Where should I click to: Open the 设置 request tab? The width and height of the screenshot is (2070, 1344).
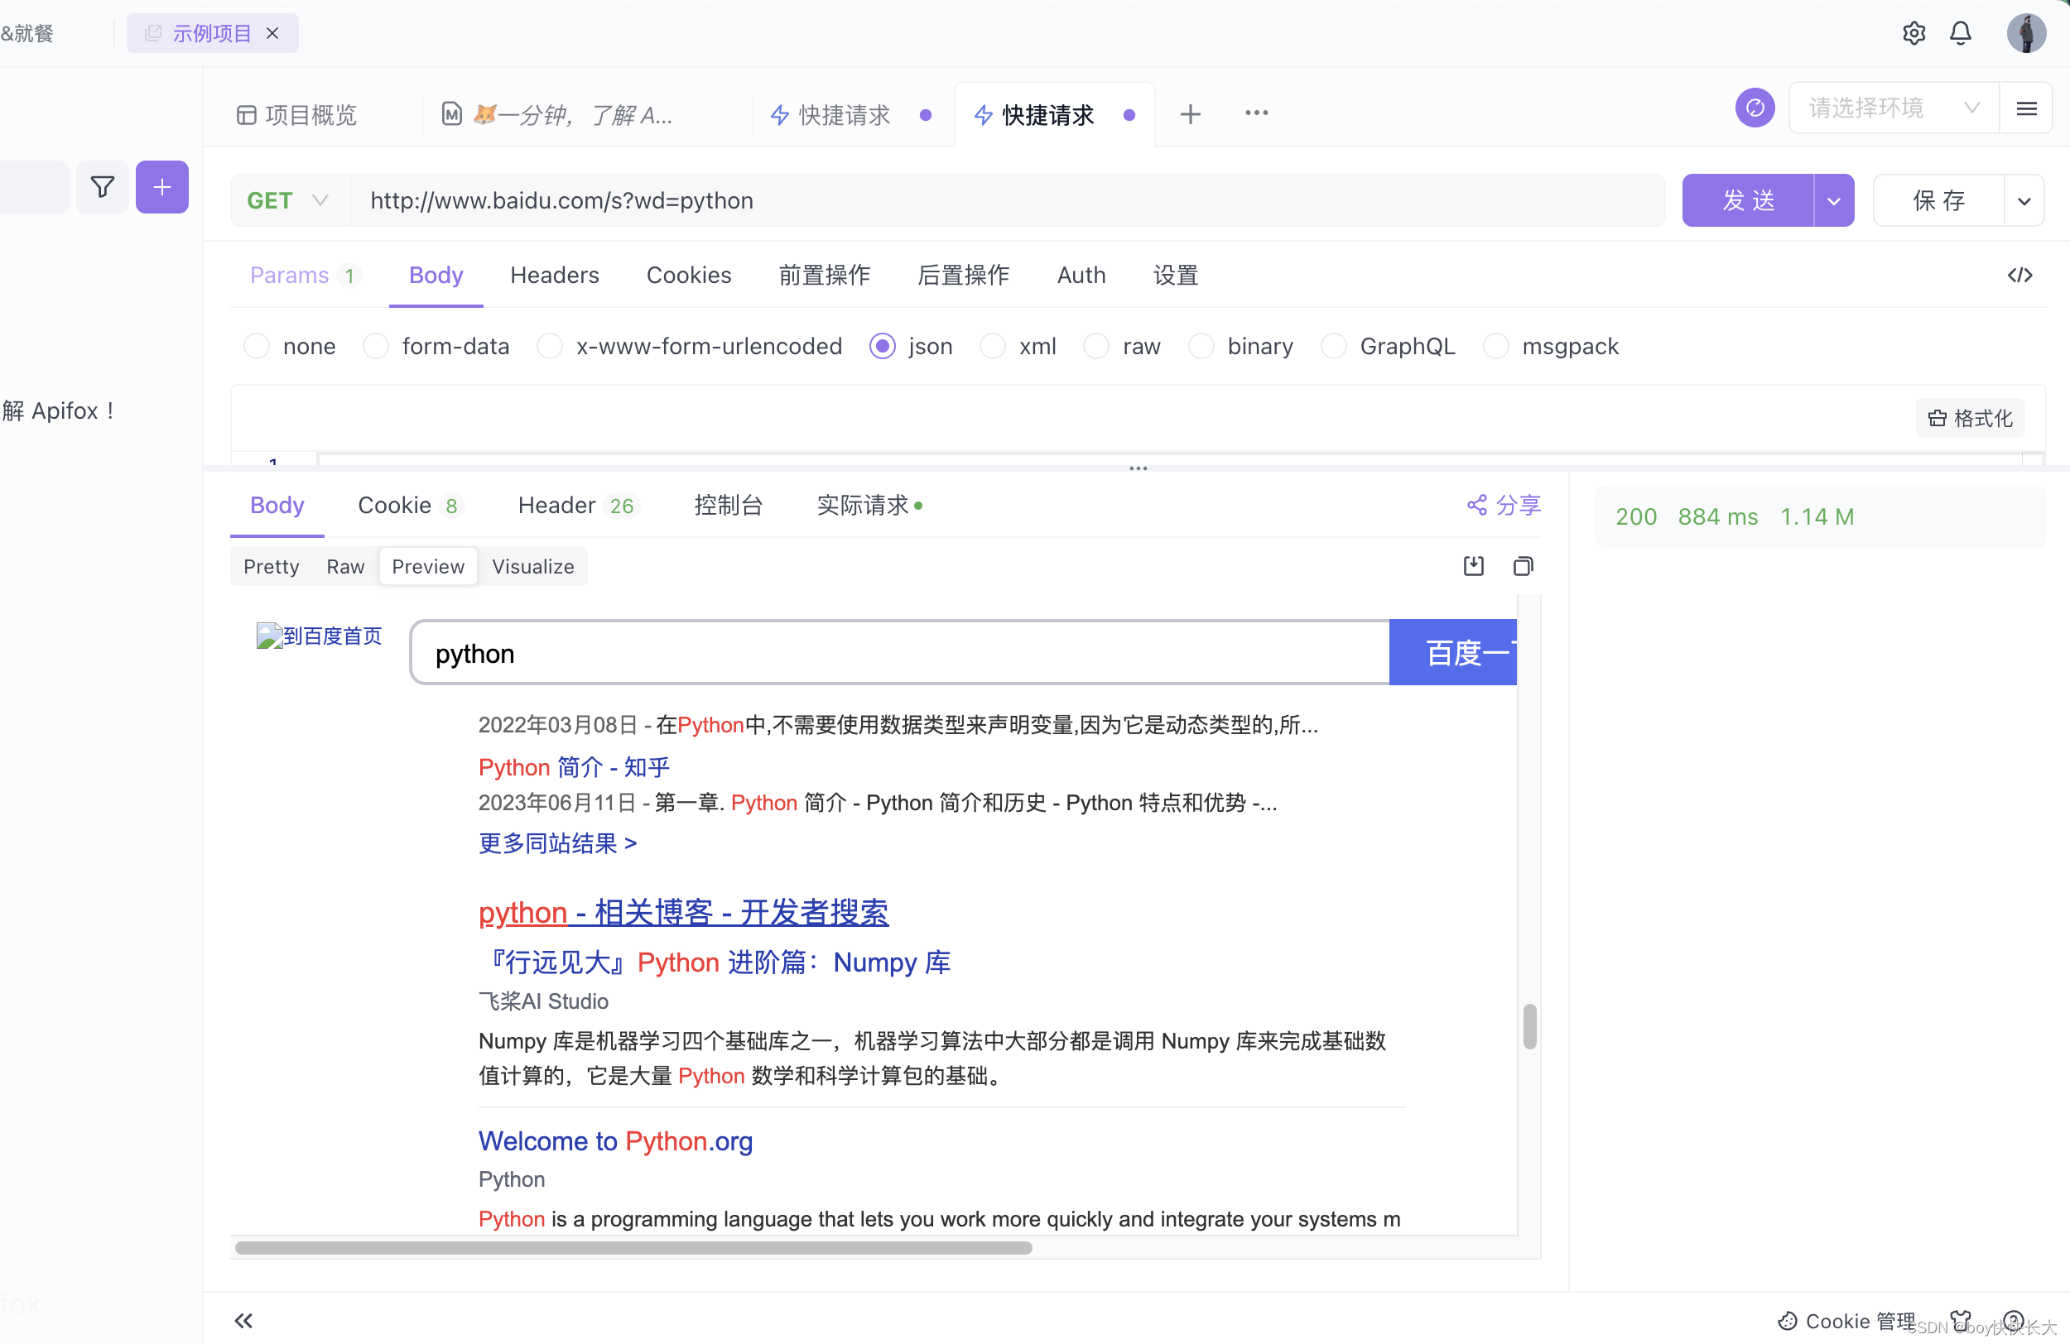[1176, 276]
